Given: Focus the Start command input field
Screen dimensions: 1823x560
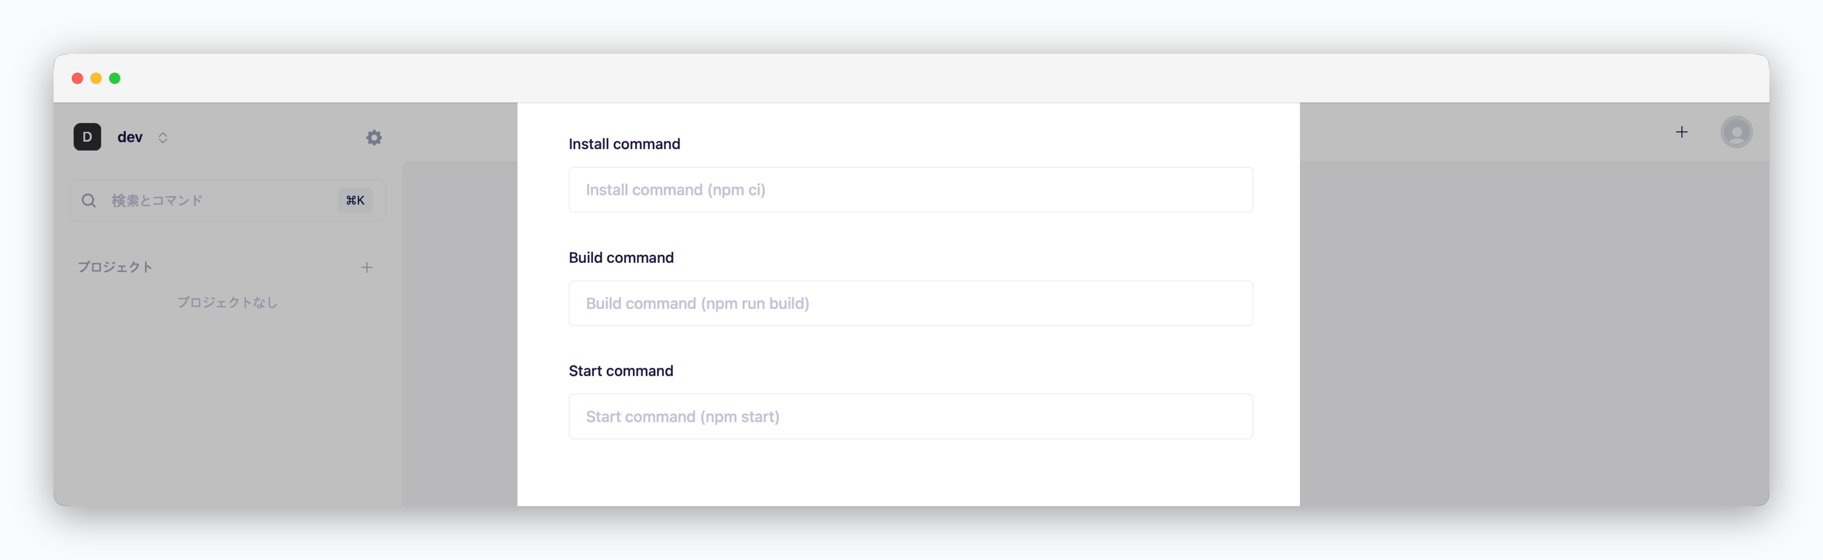Looking at the screenshot, I should point(910,416).
